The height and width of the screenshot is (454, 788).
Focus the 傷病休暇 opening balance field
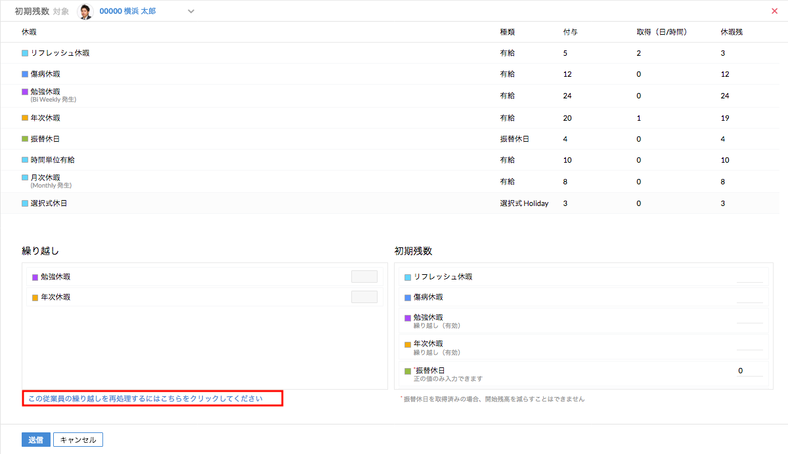point(750,297)
